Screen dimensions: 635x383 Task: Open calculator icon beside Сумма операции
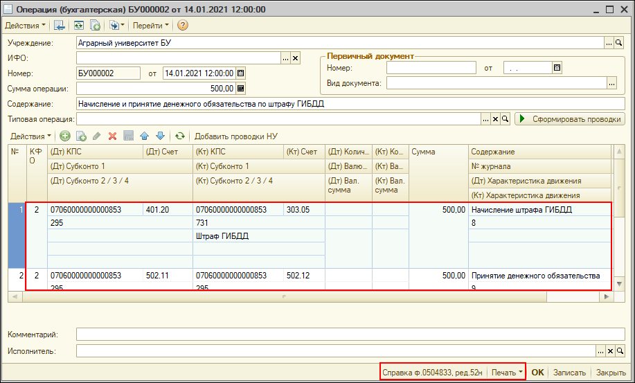pyautogui.click(x=241, y=89)
